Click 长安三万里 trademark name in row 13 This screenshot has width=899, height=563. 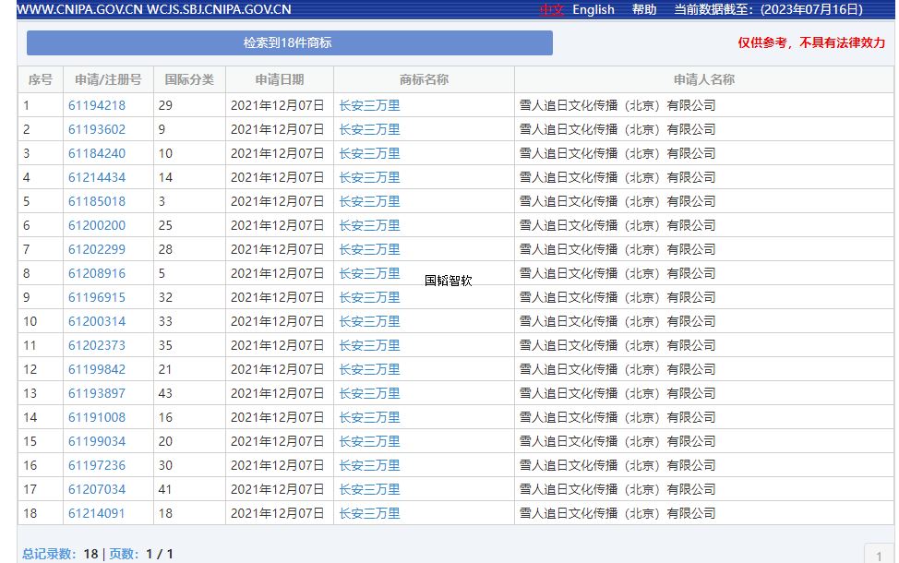[369, 394]
